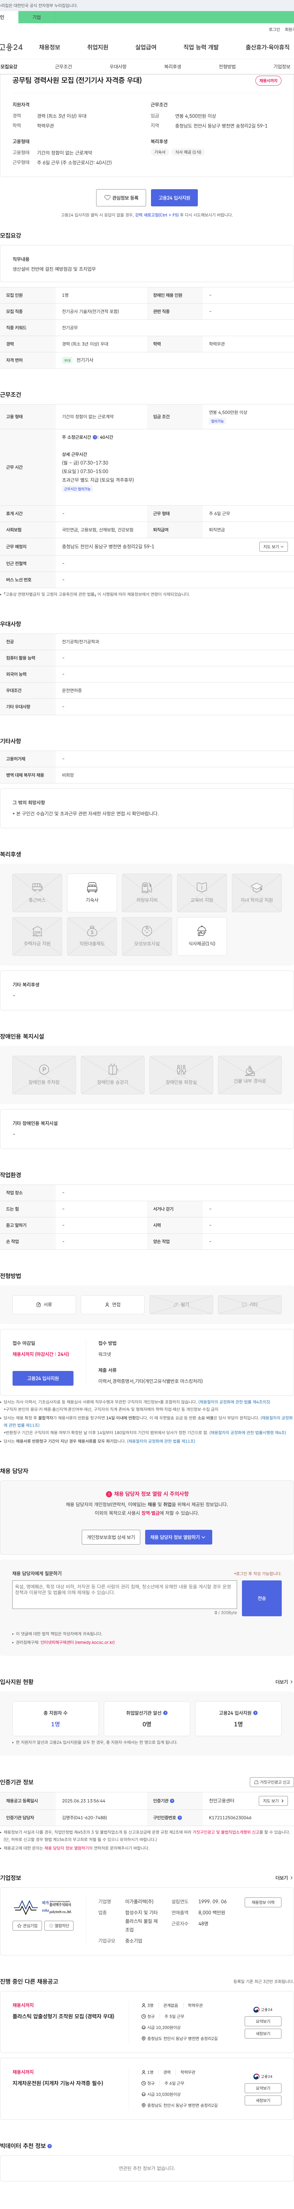Click the info icon next to 주 소정근로시간
The width and height of the screenshot is (294, 2209).
pyautogui.click(x=95, y=437)
